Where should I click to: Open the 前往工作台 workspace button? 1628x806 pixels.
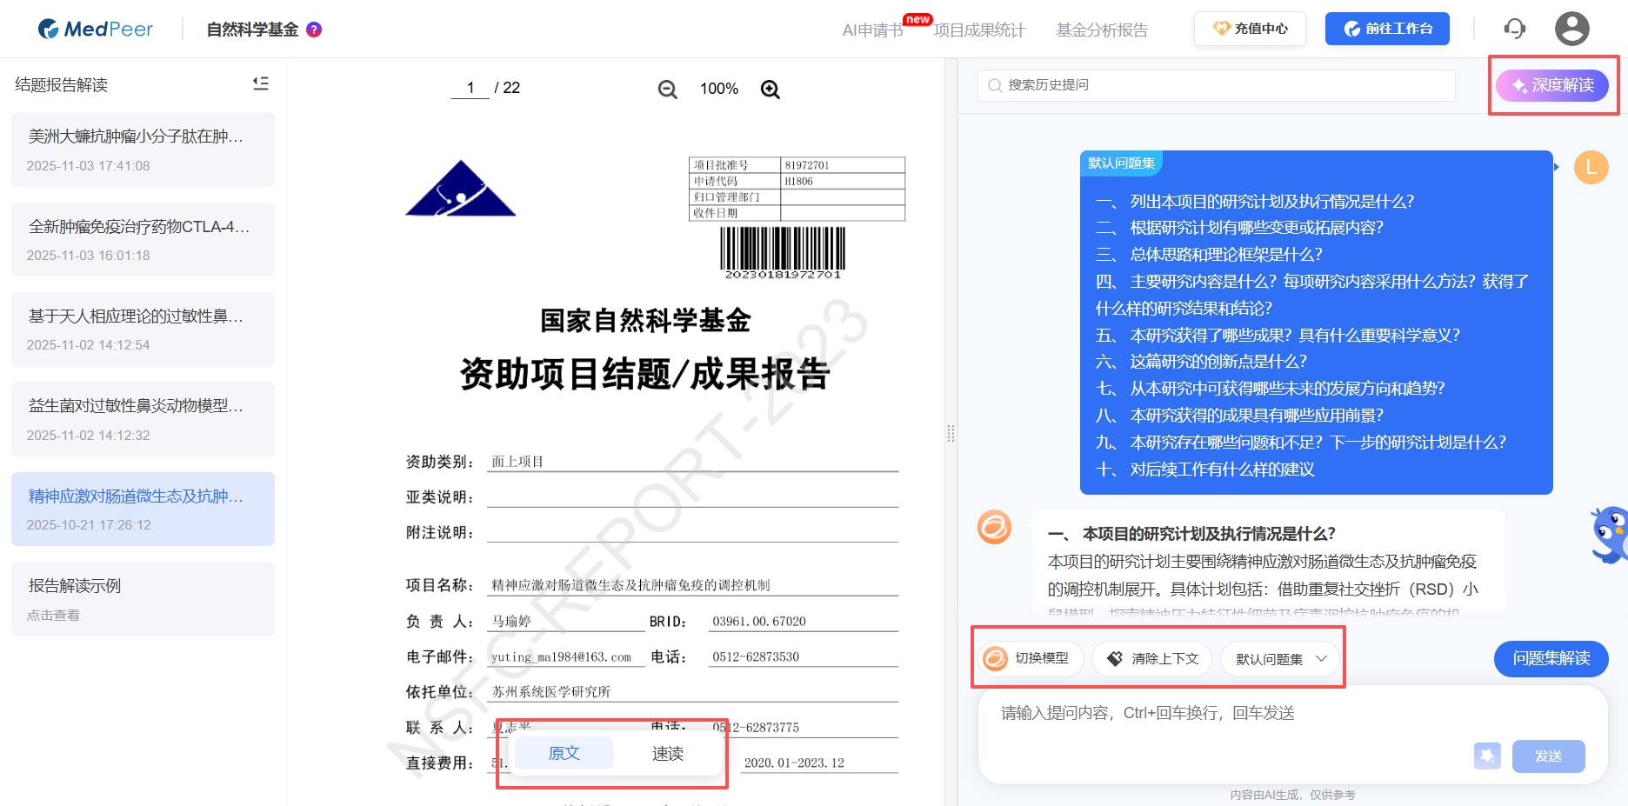[x=1386, y=28]
